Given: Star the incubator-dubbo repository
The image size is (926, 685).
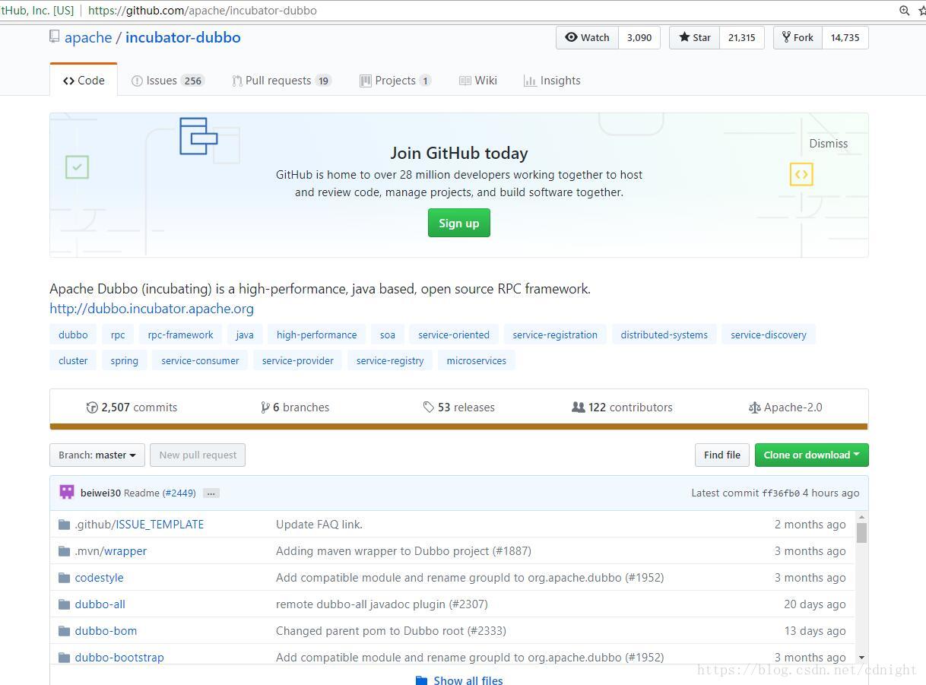Looking at the screenshot, I should 694,37.
